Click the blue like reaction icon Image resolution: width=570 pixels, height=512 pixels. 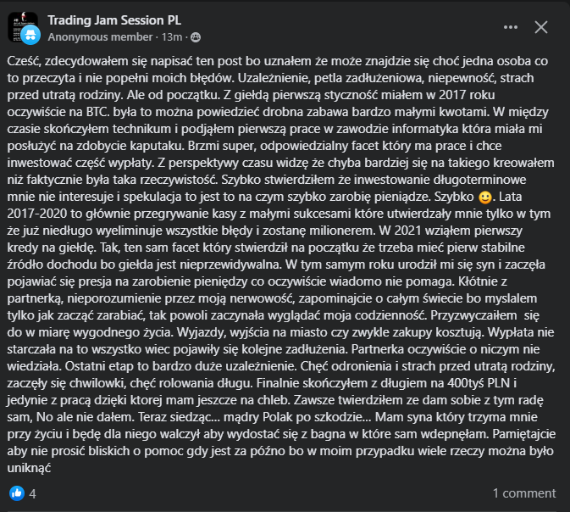pos(16,493)
